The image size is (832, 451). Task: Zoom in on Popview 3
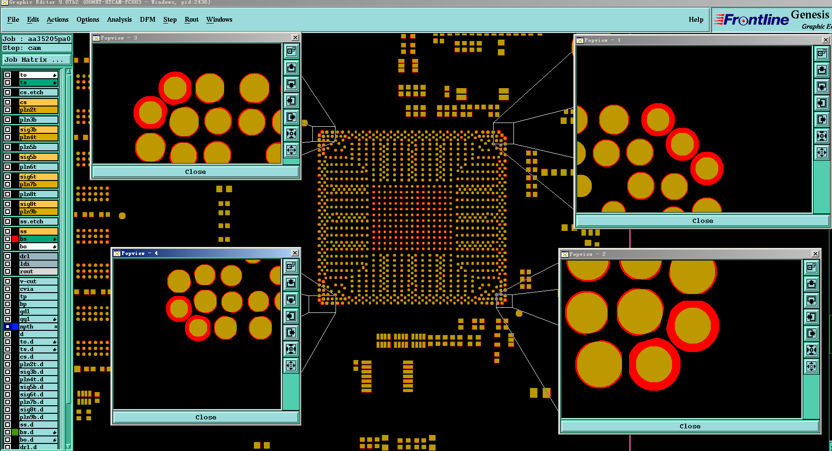292,133
